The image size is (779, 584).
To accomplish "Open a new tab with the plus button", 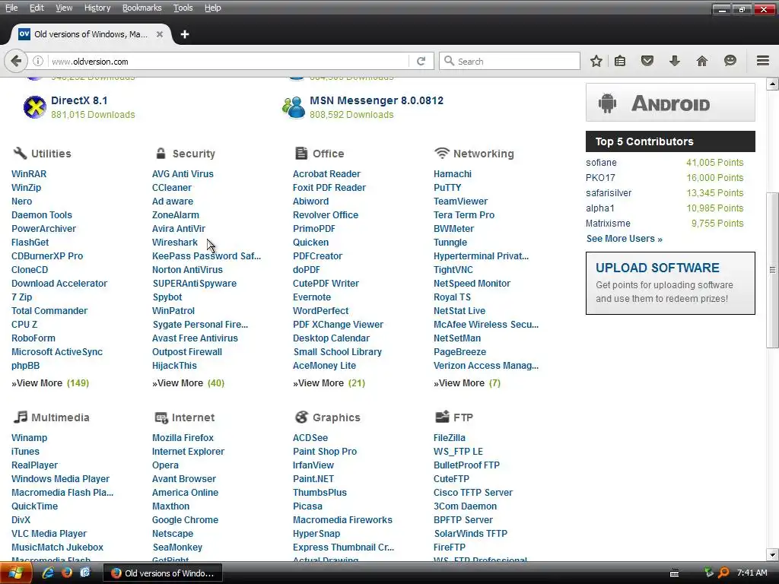I will [x=184, y=34].
